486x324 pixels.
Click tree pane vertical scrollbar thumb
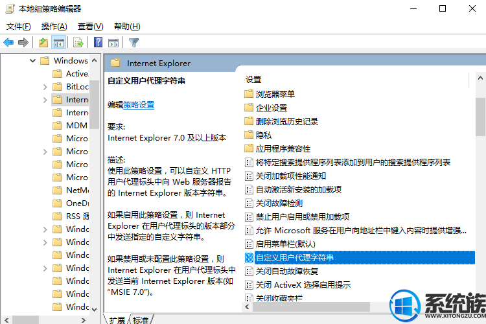point(95,104)
